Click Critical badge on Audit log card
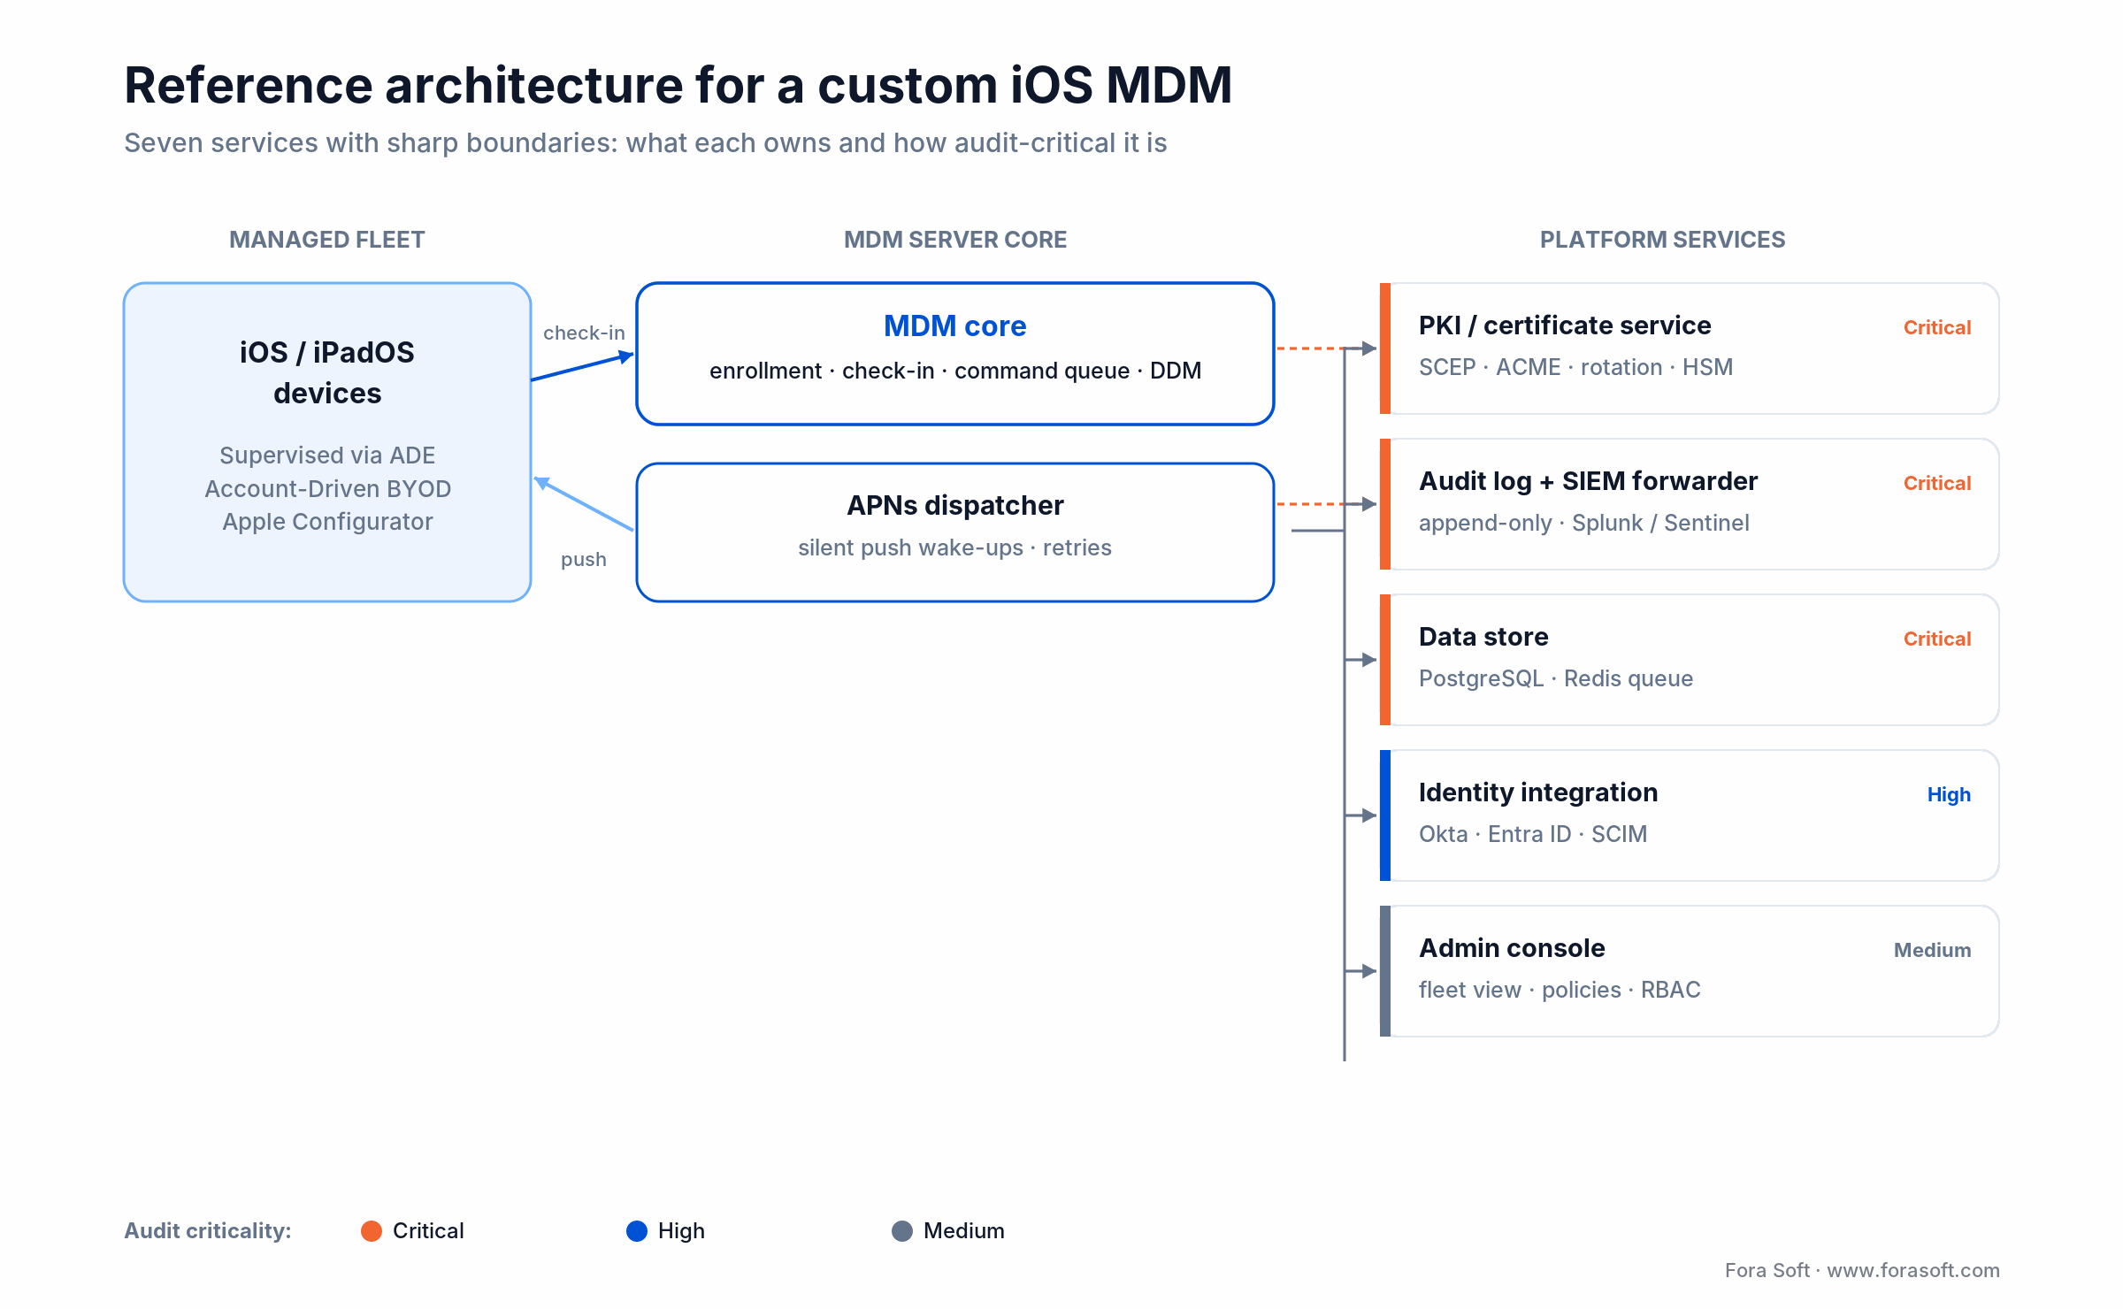 pyautogui.click(x=1937, y=483)
